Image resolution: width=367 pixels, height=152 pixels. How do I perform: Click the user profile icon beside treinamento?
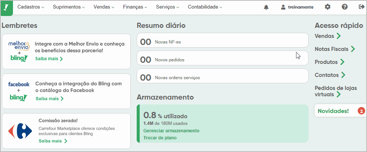(x=283, y=7)
